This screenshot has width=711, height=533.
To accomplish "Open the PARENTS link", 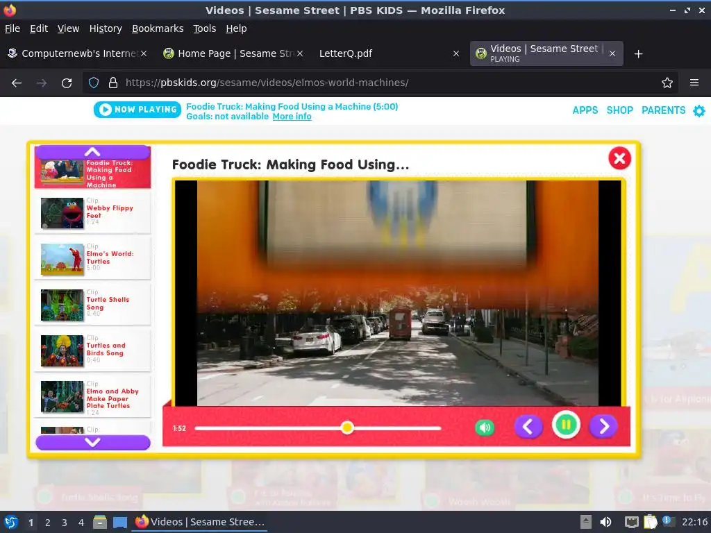I will [x=663, y=110].
